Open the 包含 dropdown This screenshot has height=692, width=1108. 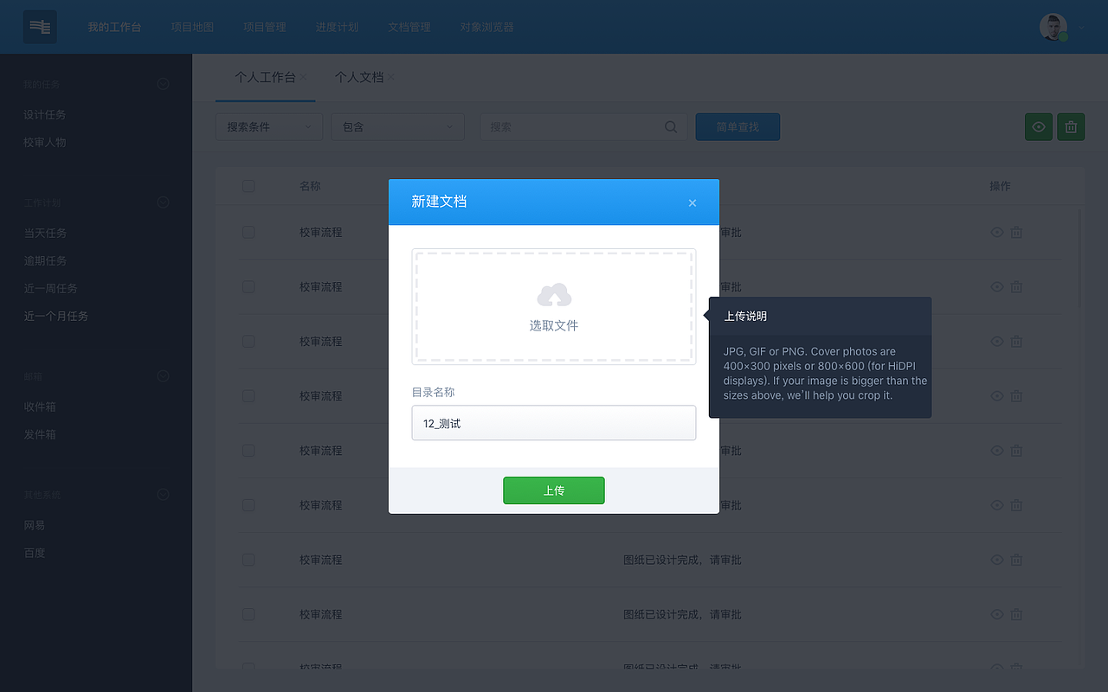(398, 126)
